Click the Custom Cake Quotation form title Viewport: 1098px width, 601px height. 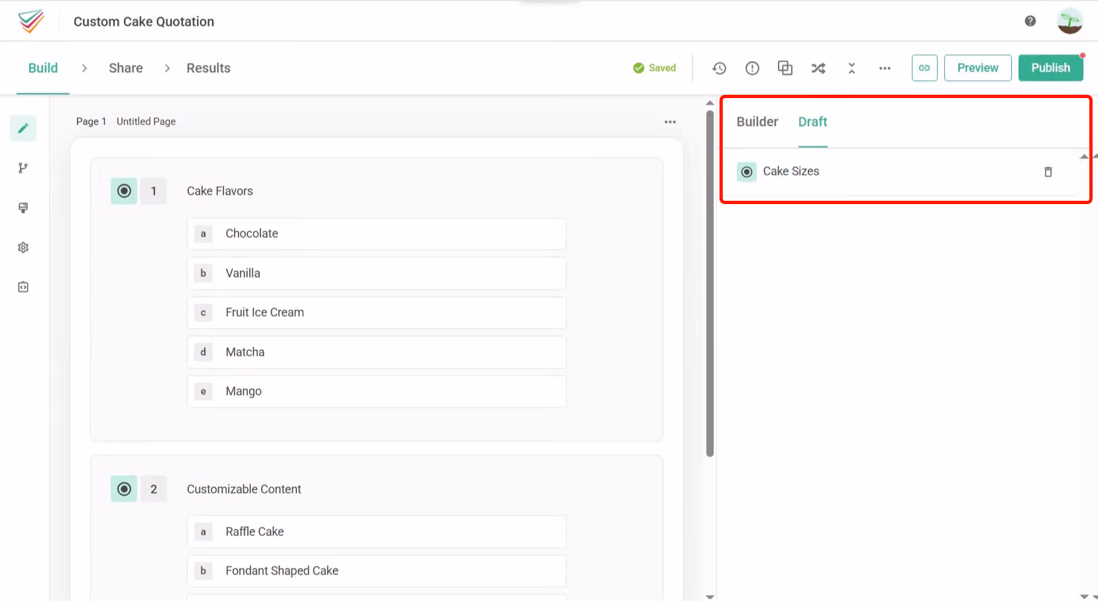coord(144,22)
